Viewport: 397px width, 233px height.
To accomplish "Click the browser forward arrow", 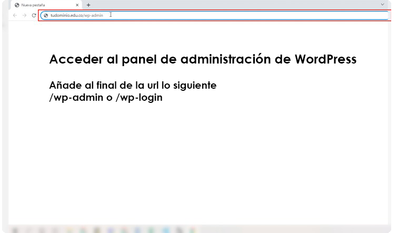I will [x=24, y=15].
